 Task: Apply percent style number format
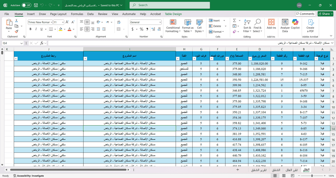click(x=141, y=29)
